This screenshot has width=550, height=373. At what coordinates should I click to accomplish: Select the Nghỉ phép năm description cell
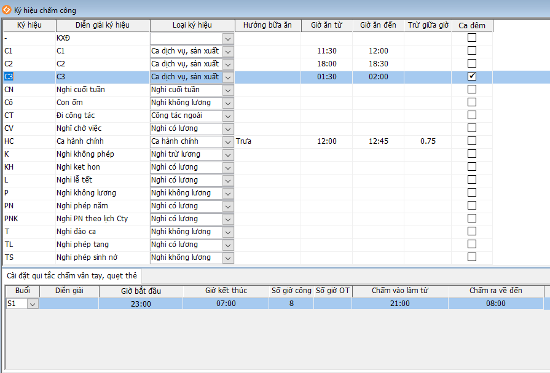[x=103, y=206]
